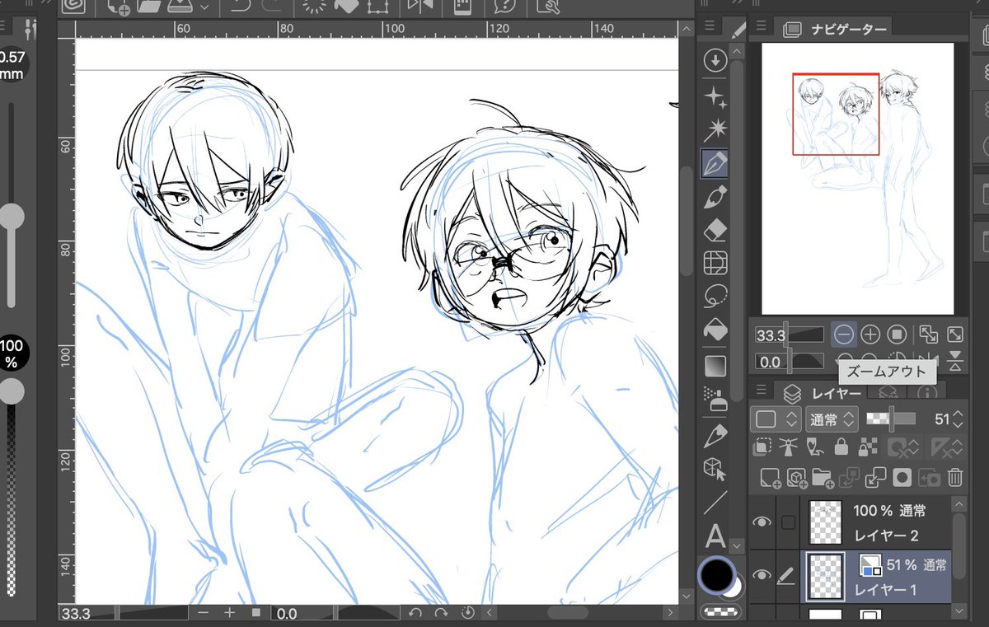Create new raster layer
Screen dimensions: 989x627
coord(770,477)
